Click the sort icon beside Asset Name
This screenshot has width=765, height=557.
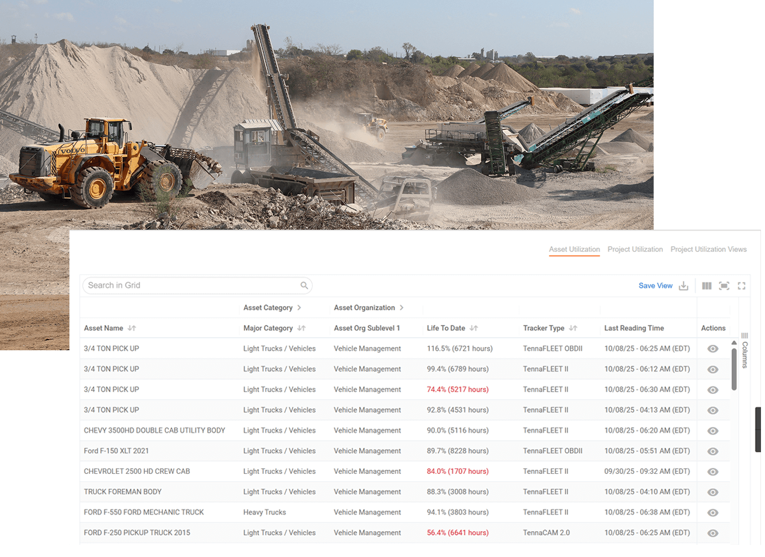133,328
